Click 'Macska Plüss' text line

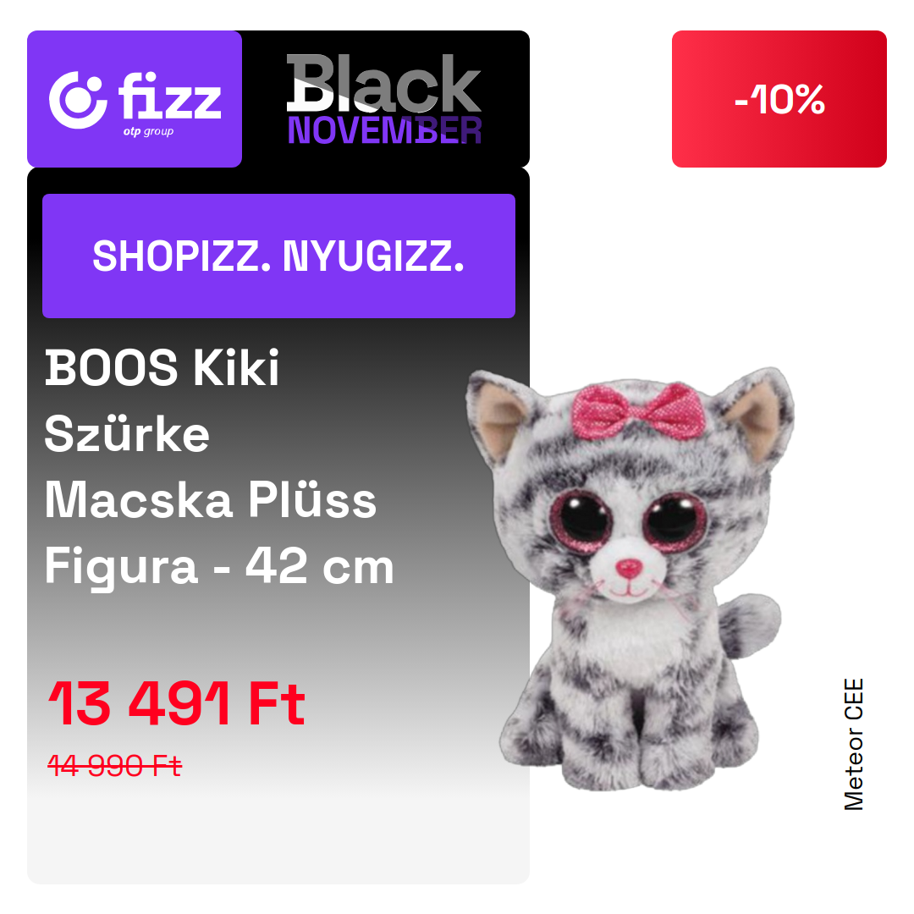coord(211,500)
